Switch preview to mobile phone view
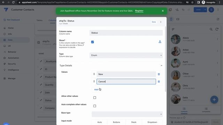This screenshot has height=125, width=223. [x=171, y=19]
